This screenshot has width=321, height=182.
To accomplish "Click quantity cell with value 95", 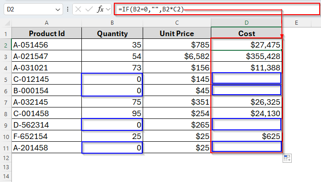I will tap(112, 113).
